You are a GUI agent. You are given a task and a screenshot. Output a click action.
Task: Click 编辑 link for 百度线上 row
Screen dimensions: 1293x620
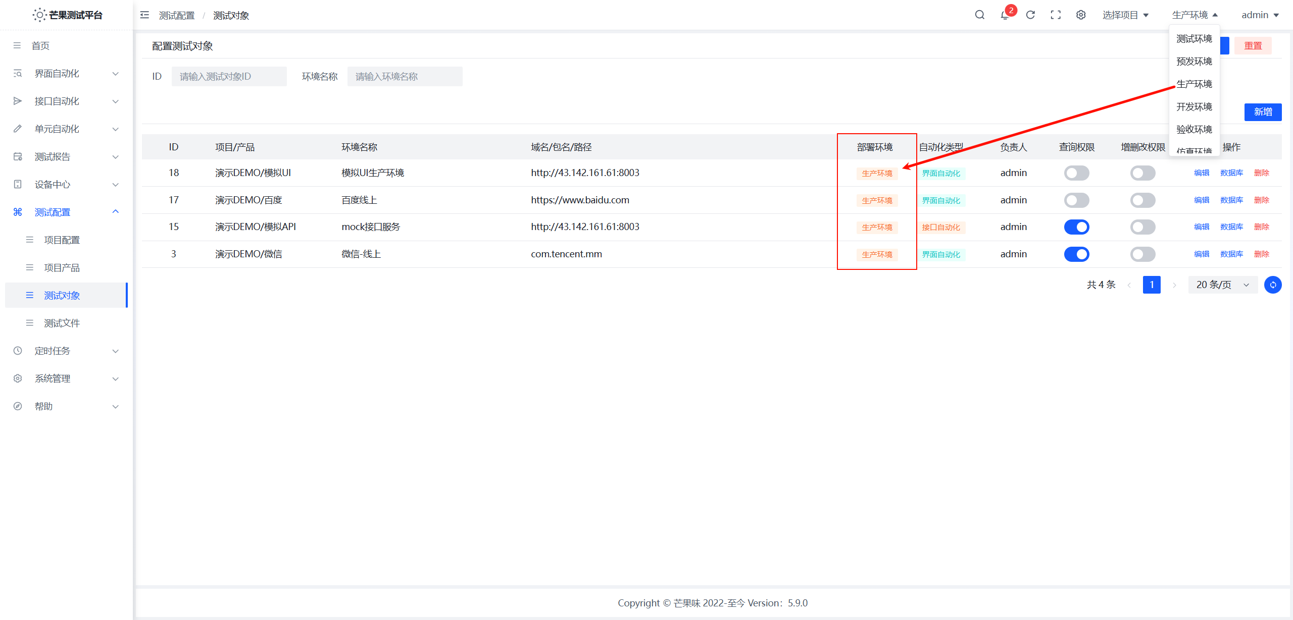coord(1201,200)
